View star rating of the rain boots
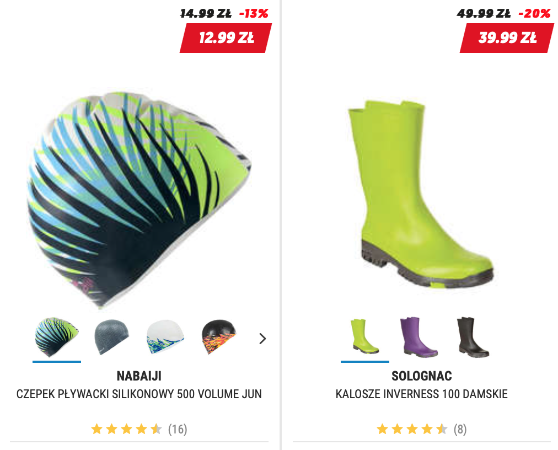Image resolution: width=558 pixels, height=450 pixels. pos(412,429)
